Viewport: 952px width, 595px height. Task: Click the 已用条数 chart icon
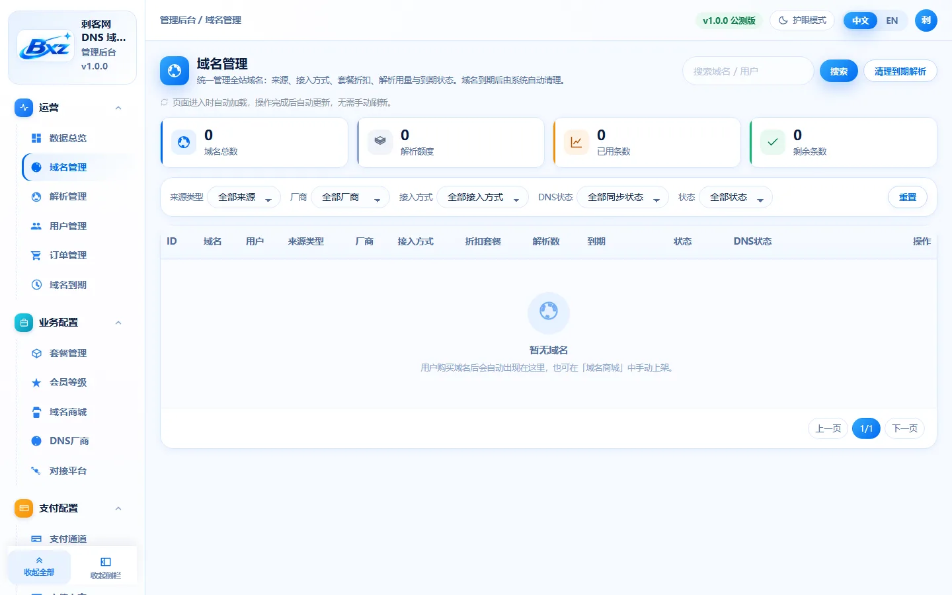coord(576,142)
